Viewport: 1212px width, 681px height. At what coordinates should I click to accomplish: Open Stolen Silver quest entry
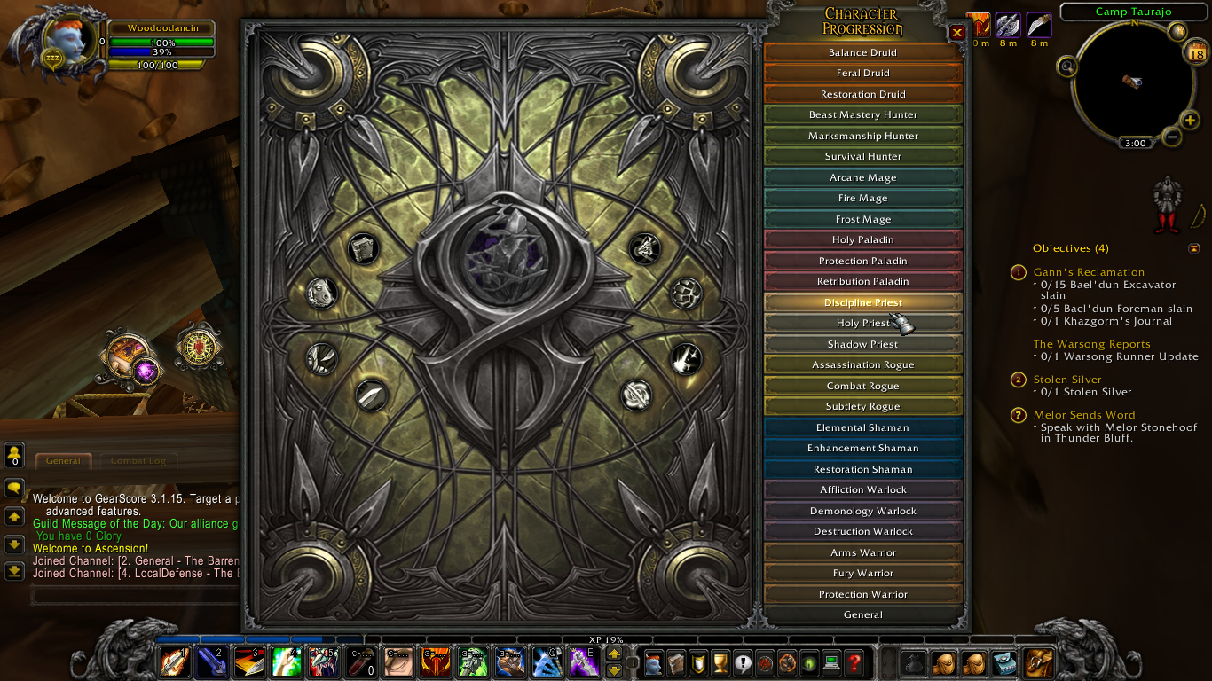pos(1067,380)
